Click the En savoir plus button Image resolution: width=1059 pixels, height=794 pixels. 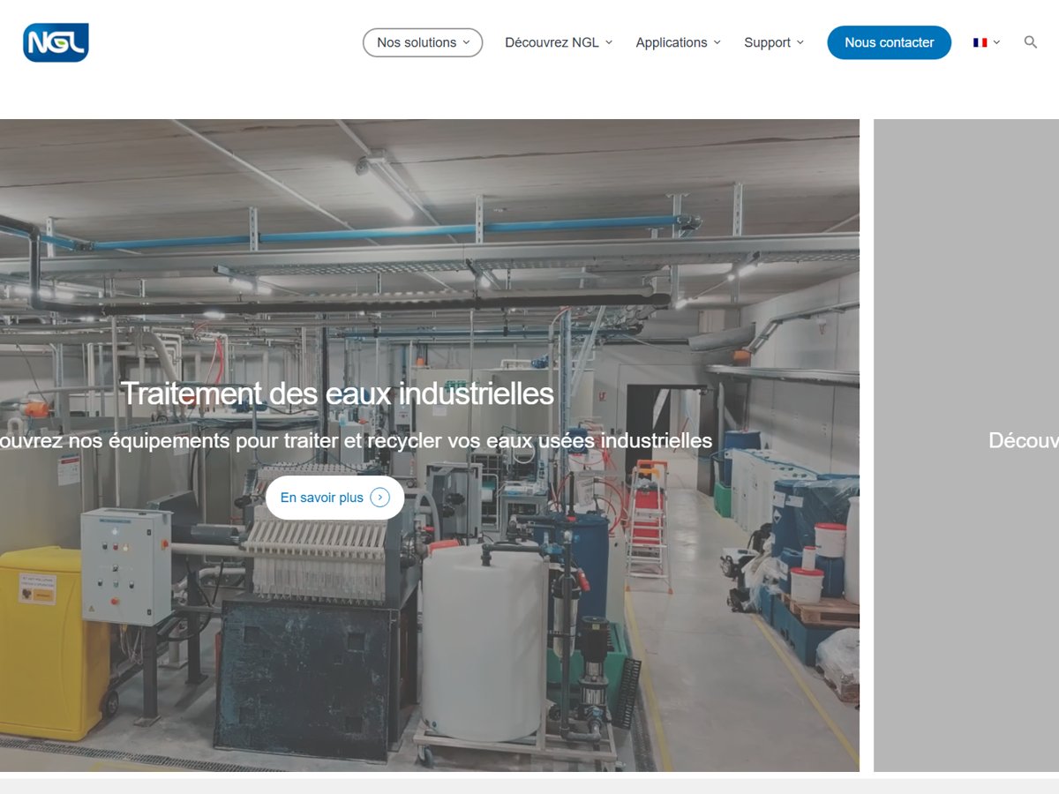click(334, 498)
